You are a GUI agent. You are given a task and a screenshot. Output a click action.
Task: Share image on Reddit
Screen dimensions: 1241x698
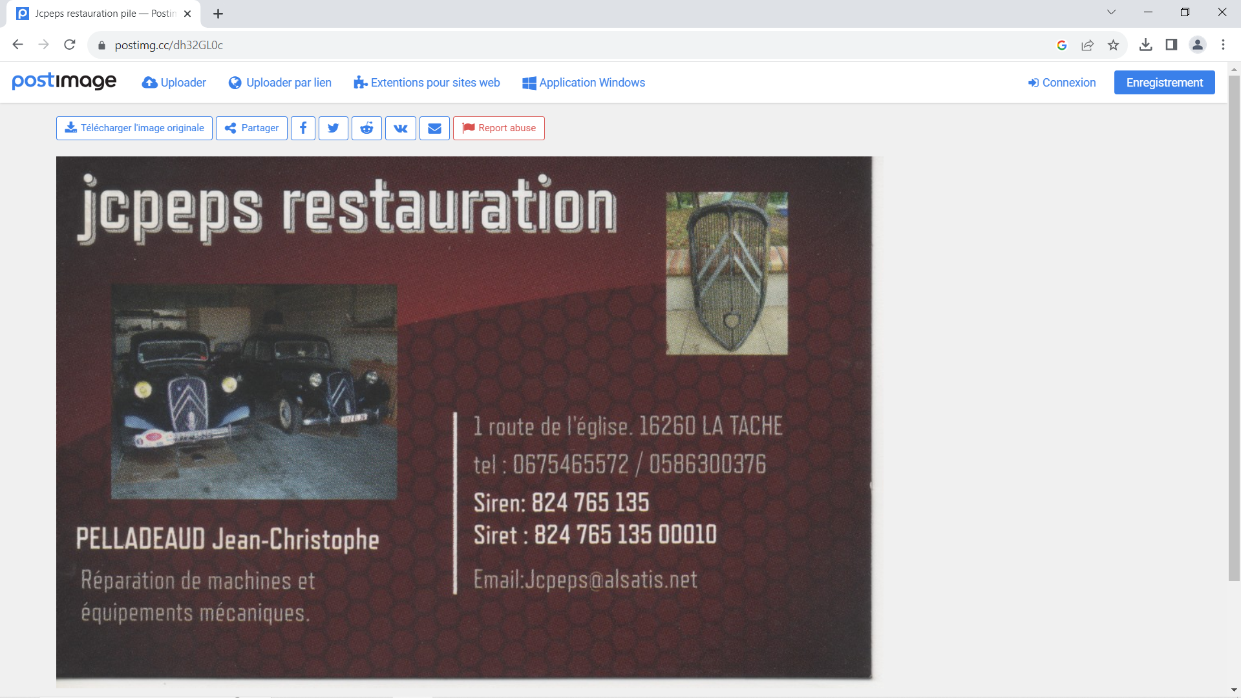coord(366,128)
